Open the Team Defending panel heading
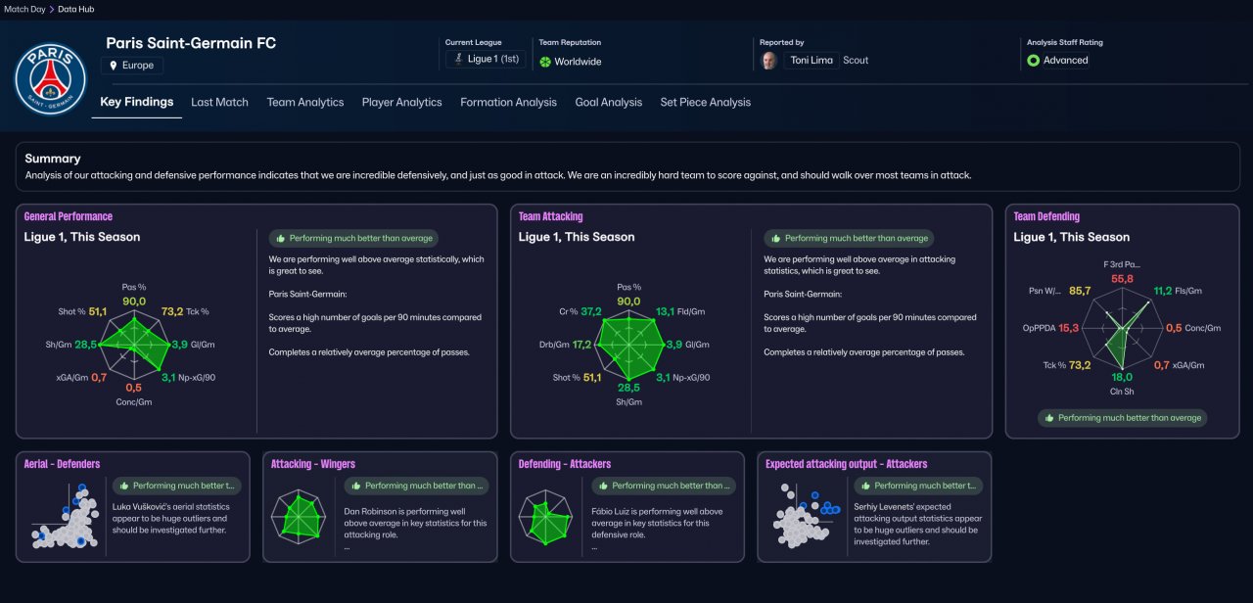This screenshot has height=603, width=1253. 1046,216
